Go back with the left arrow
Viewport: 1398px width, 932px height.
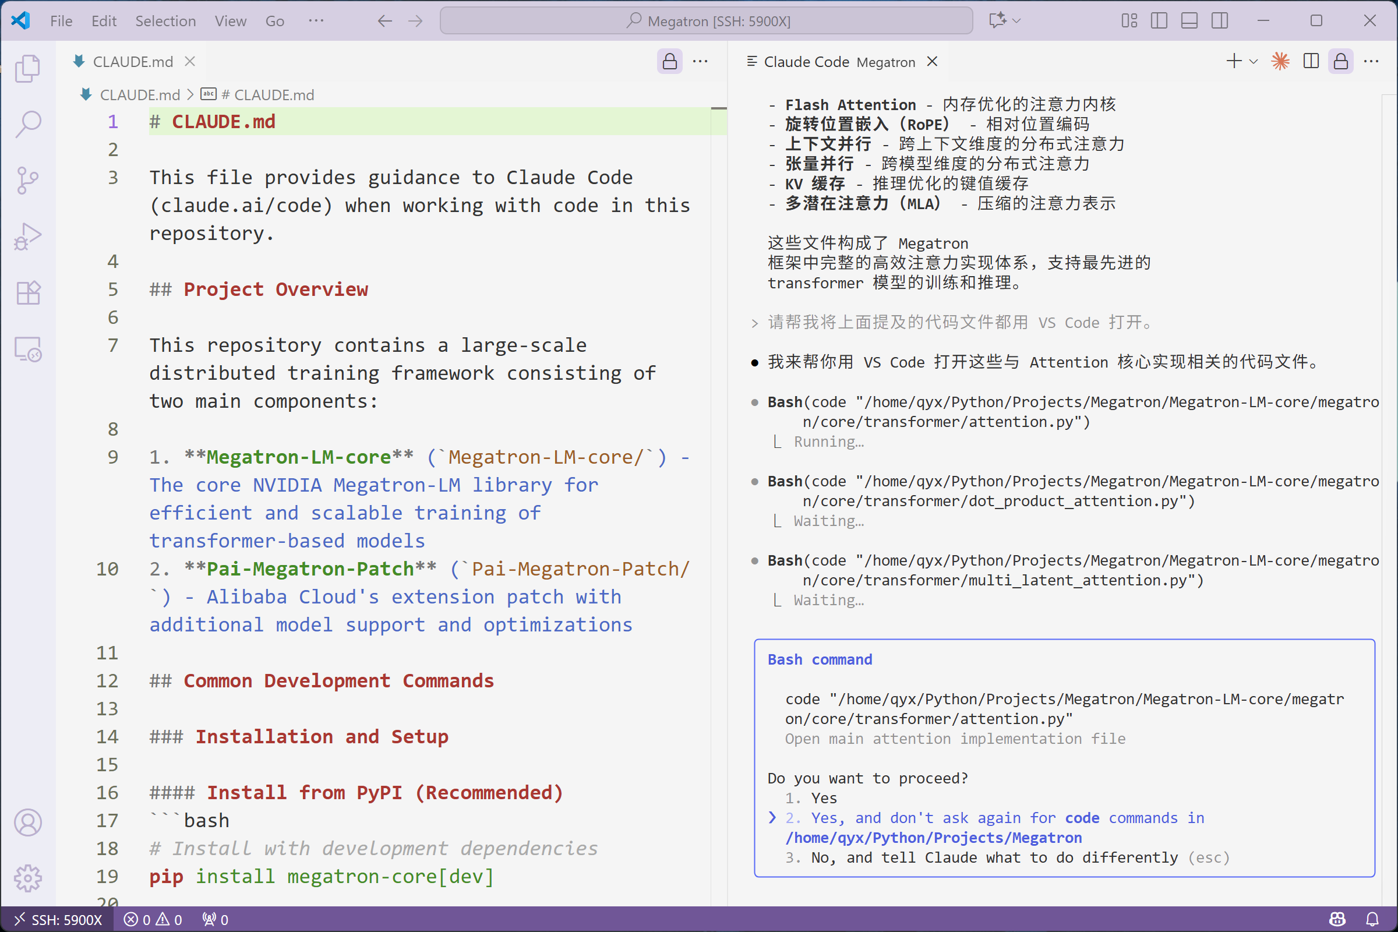click(x=384, y=21)
